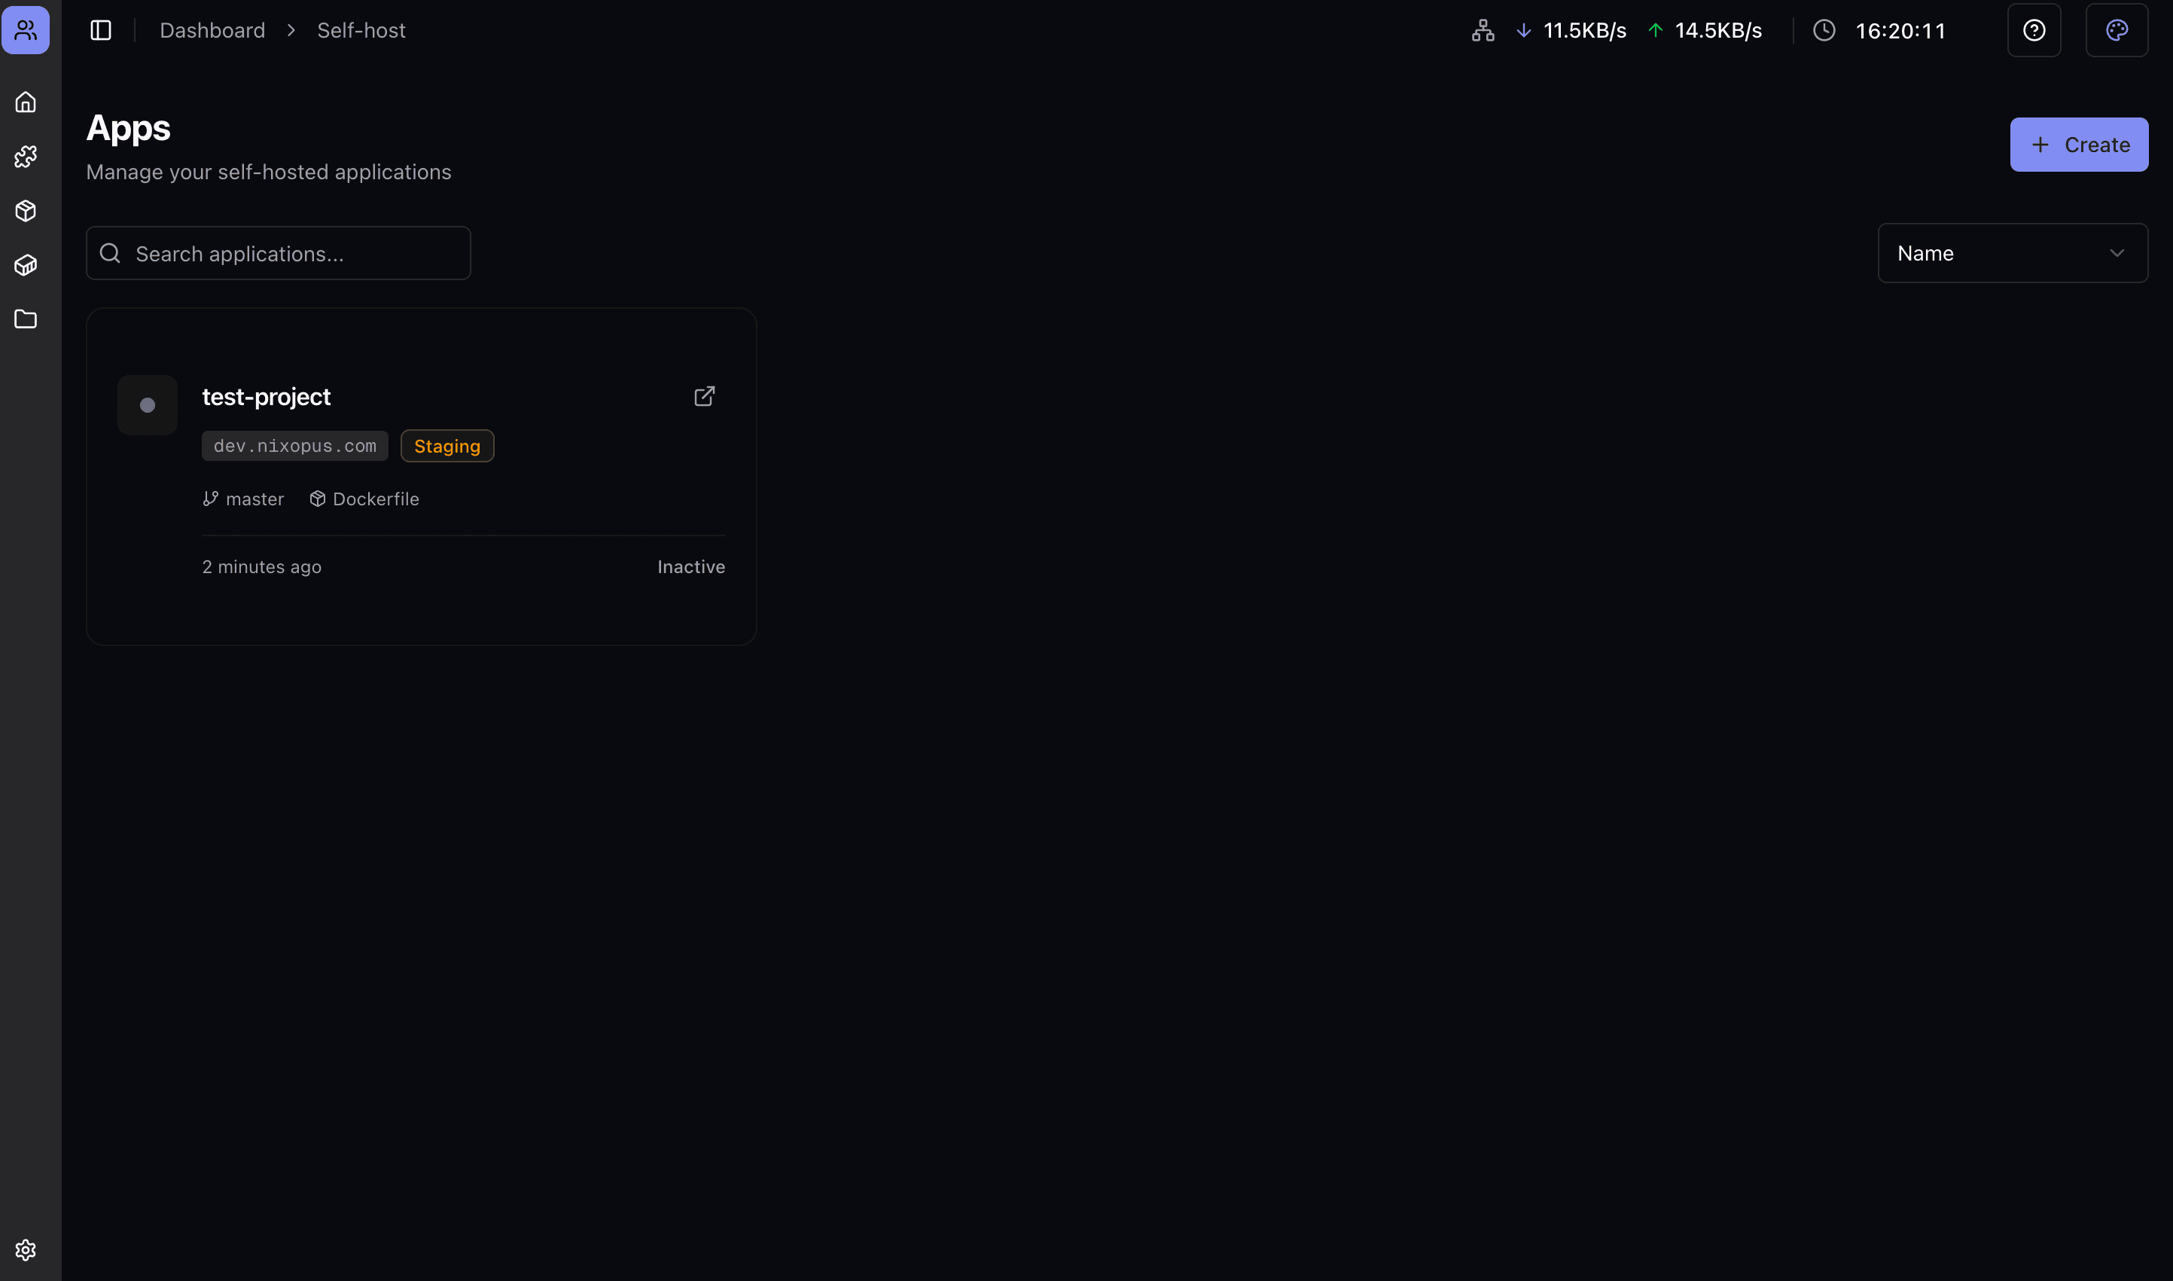Click the team users avatar icon
This screenshot has height=1281, width=2173.
point(26,30)
